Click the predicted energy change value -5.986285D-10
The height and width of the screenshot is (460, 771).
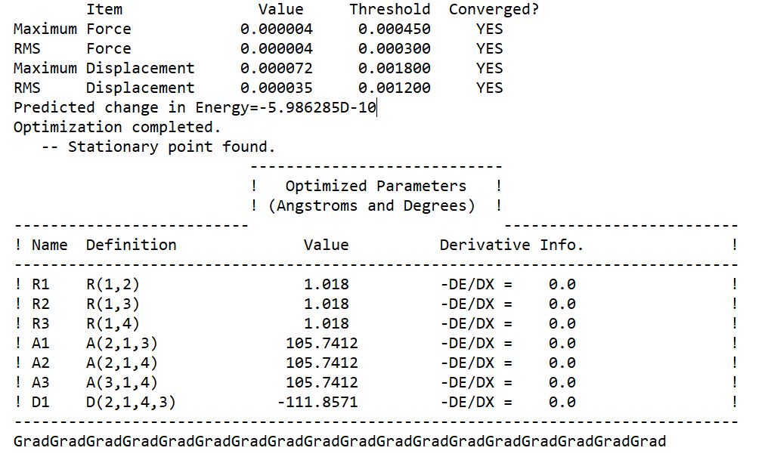click(312, 108)
